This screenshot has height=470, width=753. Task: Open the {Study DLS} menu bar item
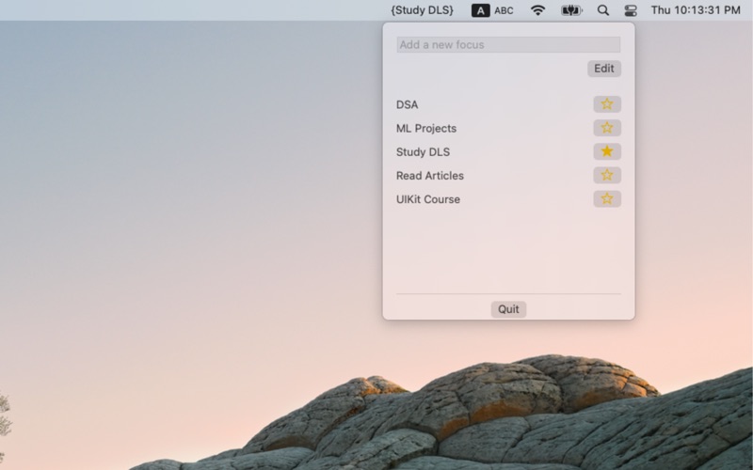(x=422, y=10)
